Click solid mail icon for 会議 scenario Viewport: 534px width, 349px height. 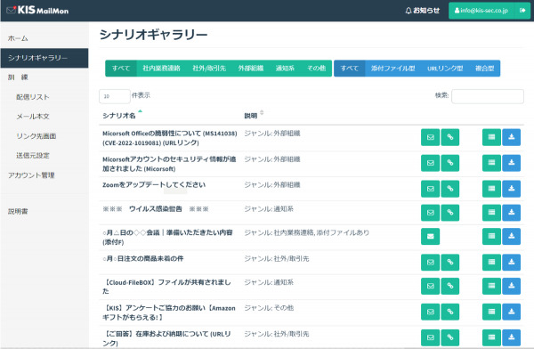[430, 236]
